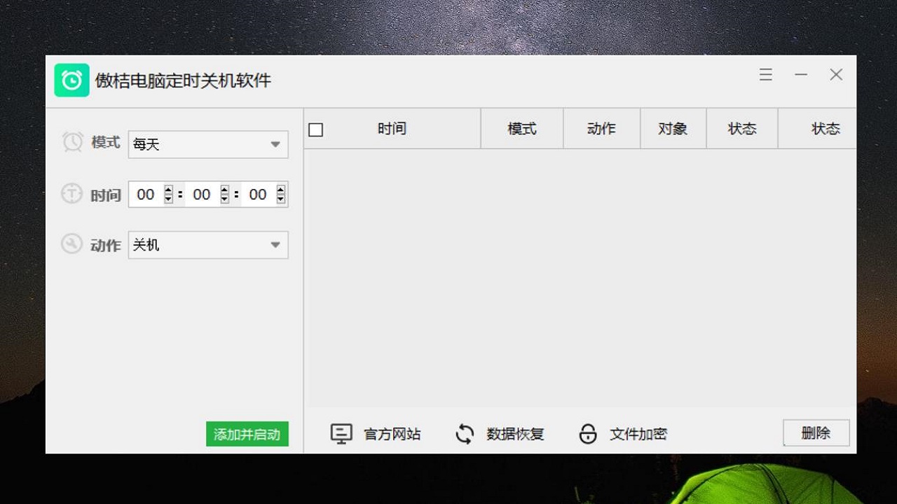
Task: Click the 添加并启动 green button
Action: [247, 434]
